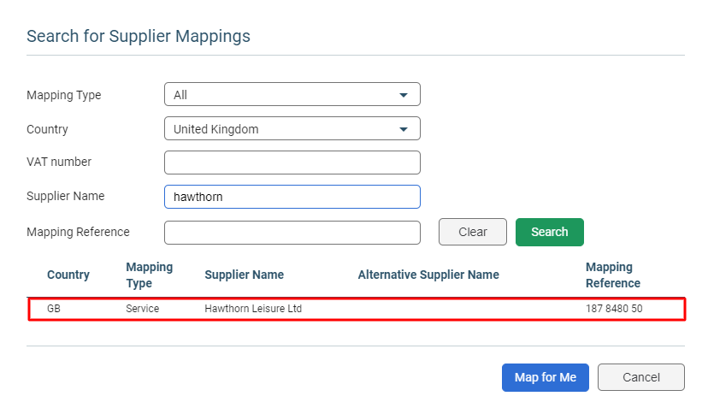Click into the VAT number field
Image resolution: width=714 pixels, height=402 pixels.
(x=292, y=163)
